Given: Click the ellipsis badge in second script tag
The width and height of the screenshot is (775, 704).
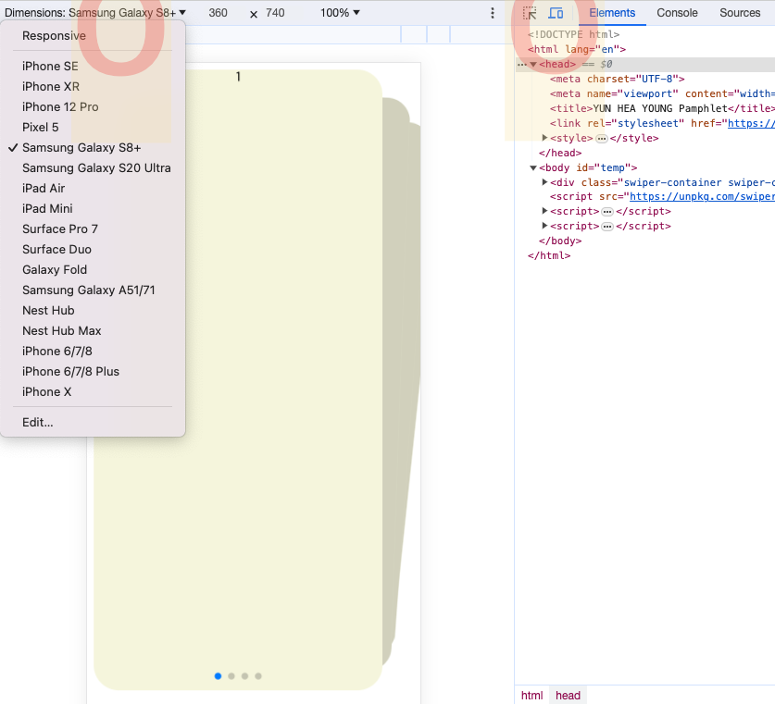Looking at the screenshot, I should (x=607, y=227).
